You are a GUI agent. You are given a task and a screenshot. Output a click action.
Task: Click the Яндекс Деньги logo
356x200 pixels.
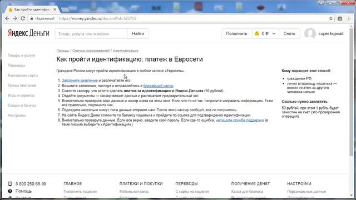28,33
